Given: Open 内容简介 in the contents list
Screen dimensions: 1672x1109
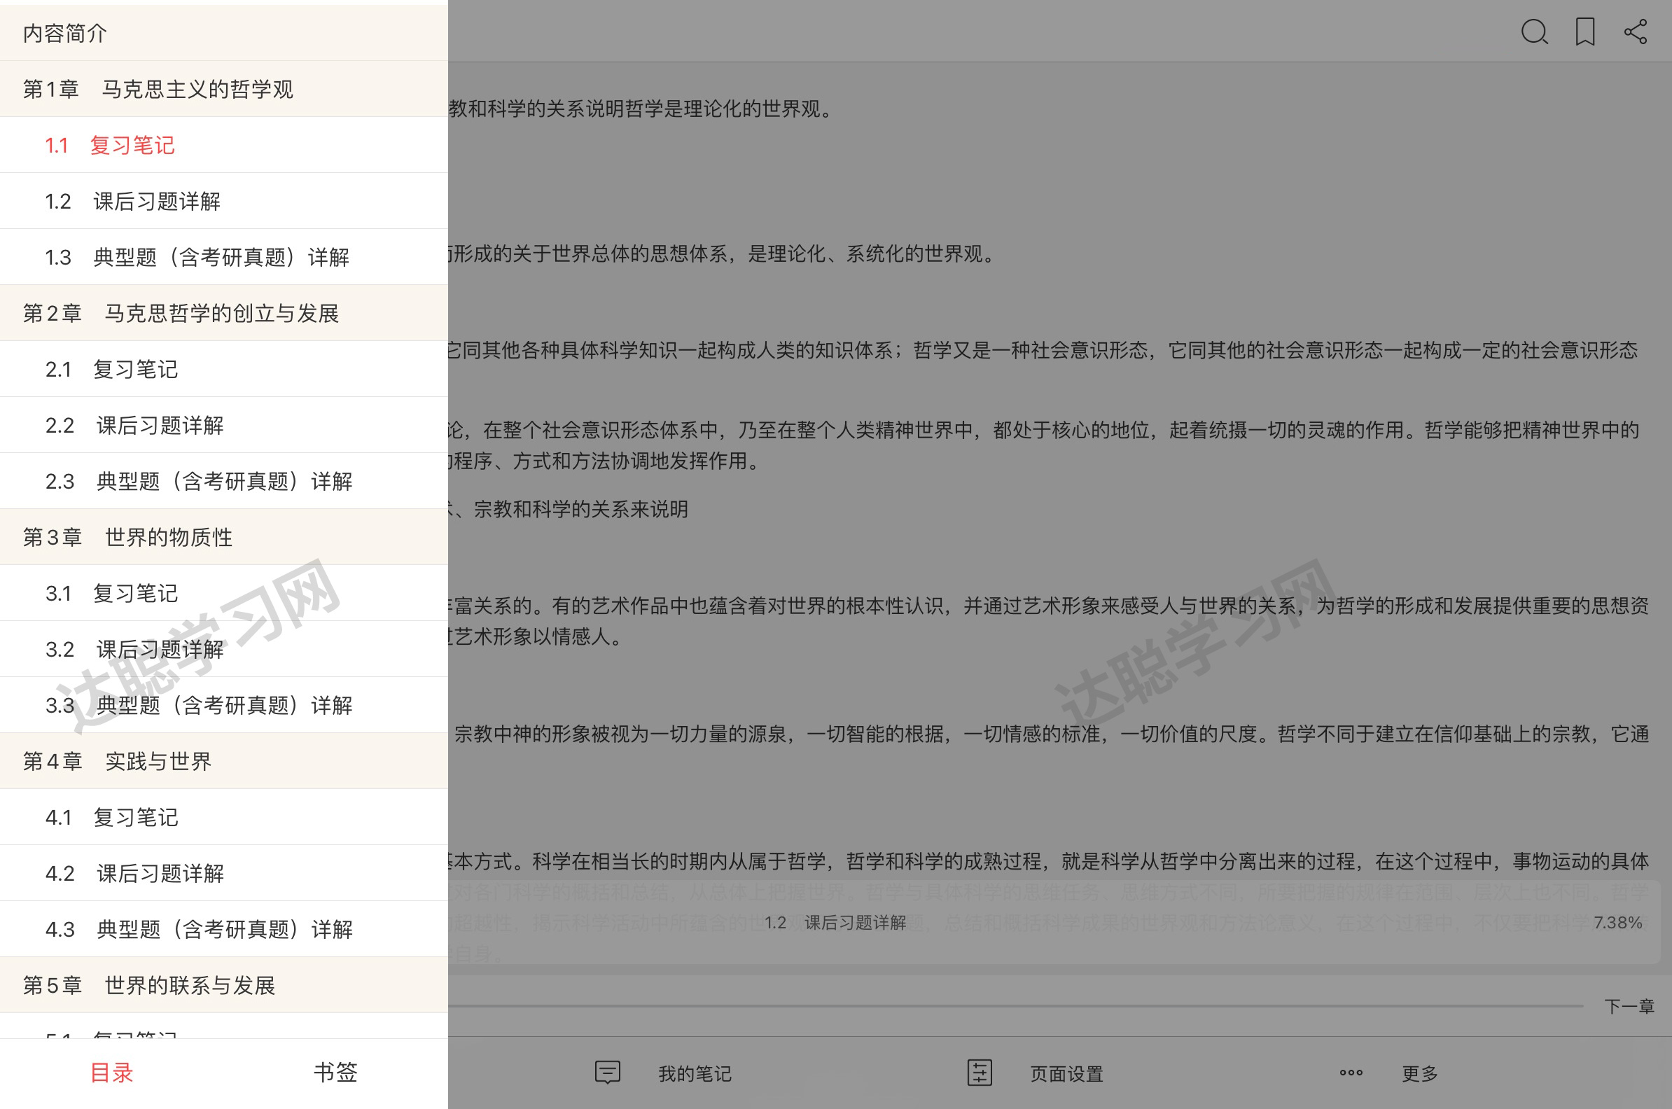Looking at the screenshot, I should (x=223, y=32).
